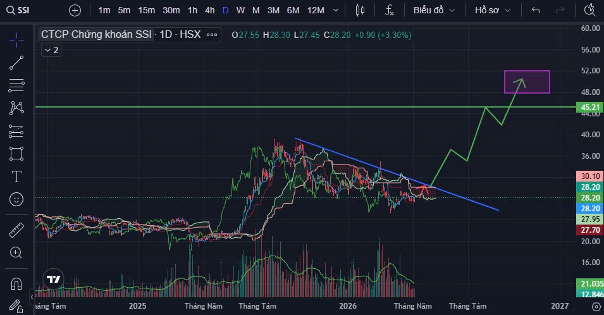Select the 3M timeframe
This screenshot has width=604, height=315.
pyautogui.click(x=273, y=10)
